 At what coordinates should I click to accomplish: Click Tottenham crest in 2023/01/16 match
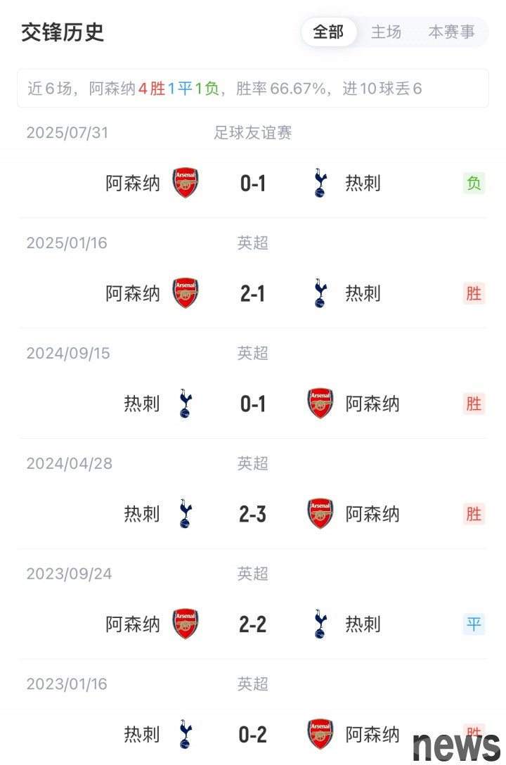point(186,734)
